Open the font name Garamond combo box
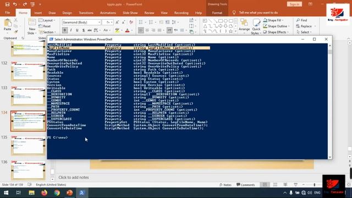352x198 pixels. [81, 22]
